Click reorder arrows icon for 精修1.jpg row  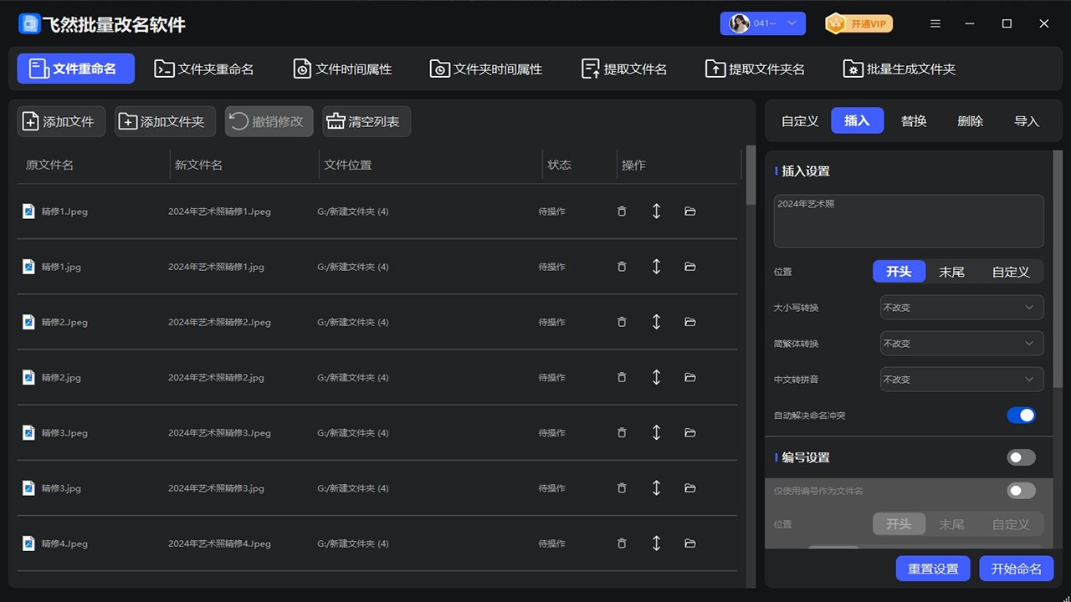coord(656,267)
